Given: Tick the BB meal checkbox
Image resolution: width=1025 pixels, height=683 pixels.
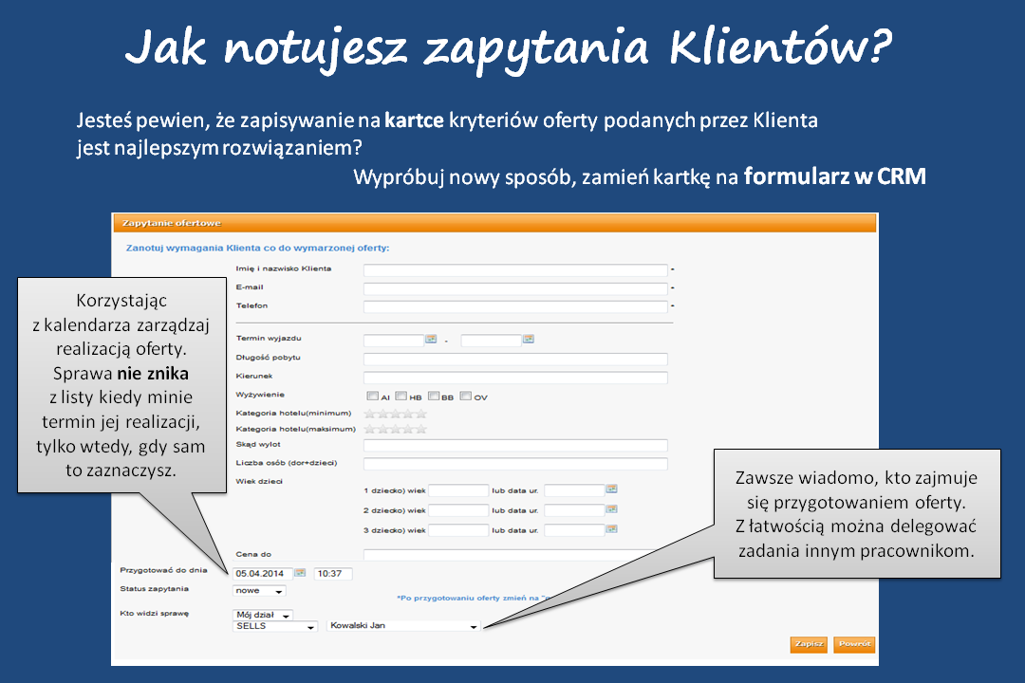Looking at the screenshot, I should tap(434, 397).
